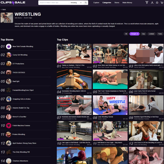Open clip 01 thumbnail in Top Clips
Screen dimensions: 164x164
click(x=74, y=53)
